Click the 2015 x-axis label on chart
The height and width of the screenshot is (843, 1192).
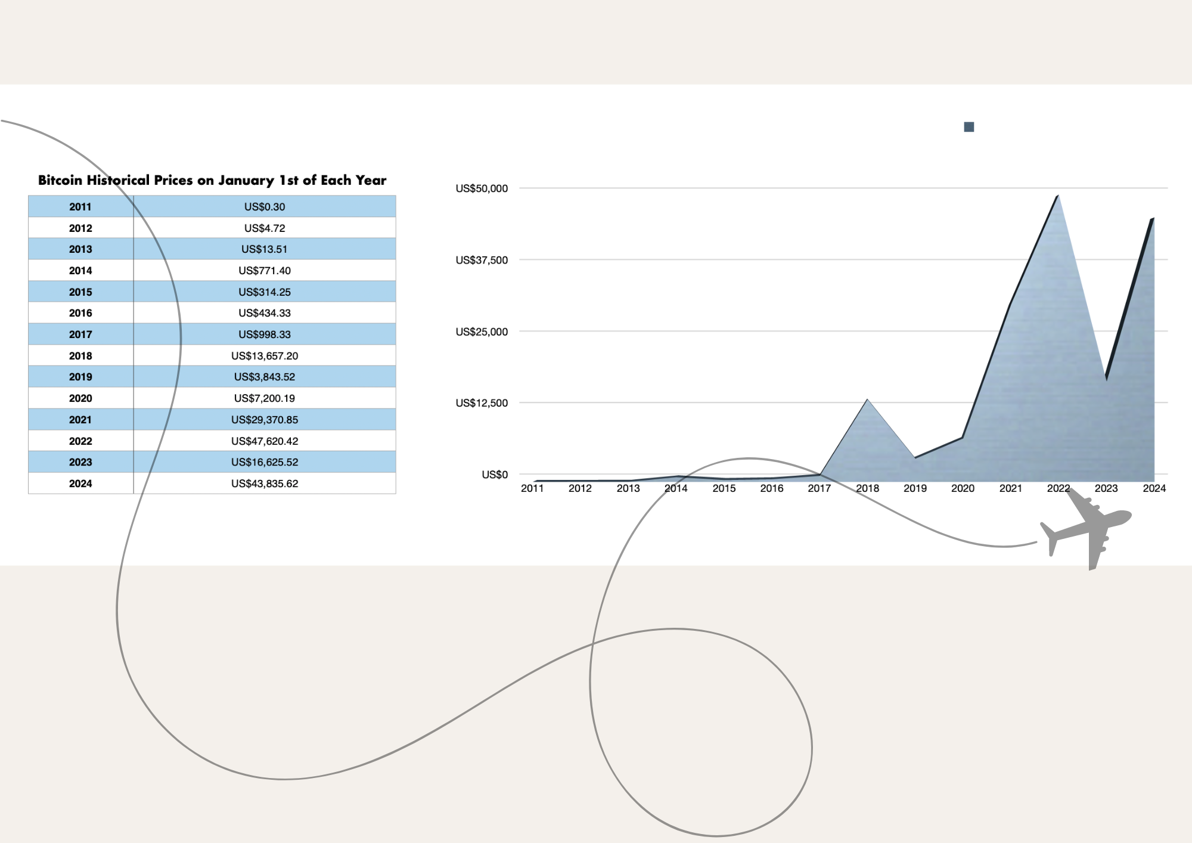pos(724,488)
